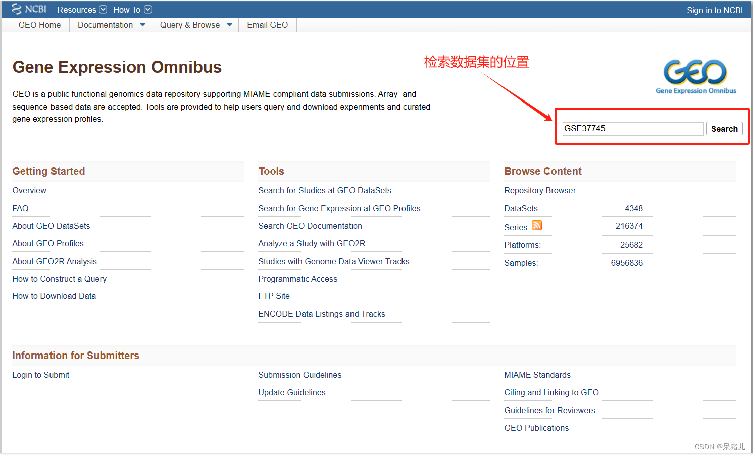Open Guidelines for Reviewers link
The image size is (753, 455).
tap(549, 410)
